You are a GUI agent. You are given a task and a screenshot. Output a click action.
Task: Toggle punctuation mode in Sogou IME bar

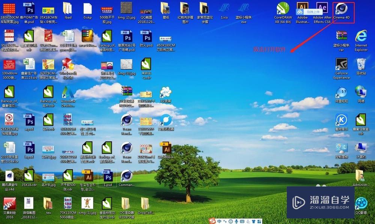pos(225,222)
